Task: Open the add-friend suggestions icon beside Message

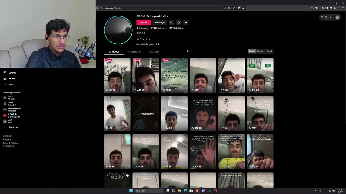Action: coord(171,23)
